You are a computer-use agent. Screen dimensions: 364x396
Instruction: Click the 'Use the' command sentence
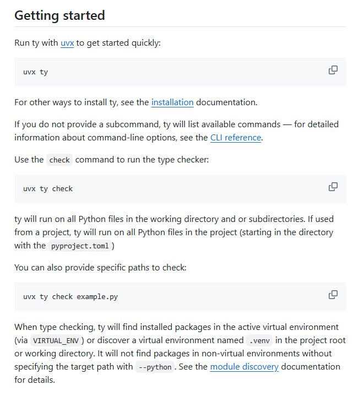[x=112, y=160]
